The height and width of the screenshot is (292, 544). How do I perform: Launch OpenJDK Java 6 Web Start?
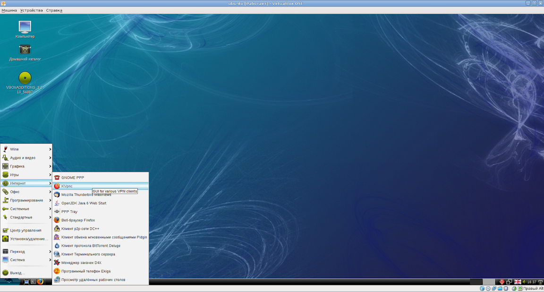click(101, 203)
